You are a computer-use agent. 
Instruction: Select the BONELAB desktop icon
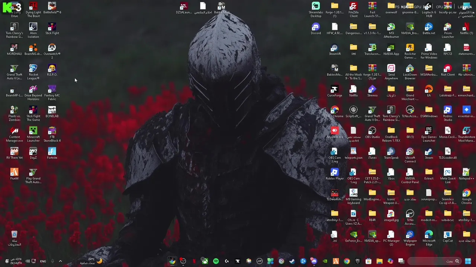[52, 112]
